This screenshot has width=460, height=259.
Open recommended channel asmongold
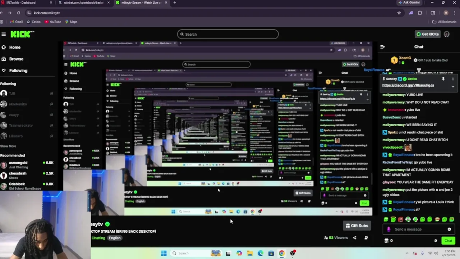point(27,165)
